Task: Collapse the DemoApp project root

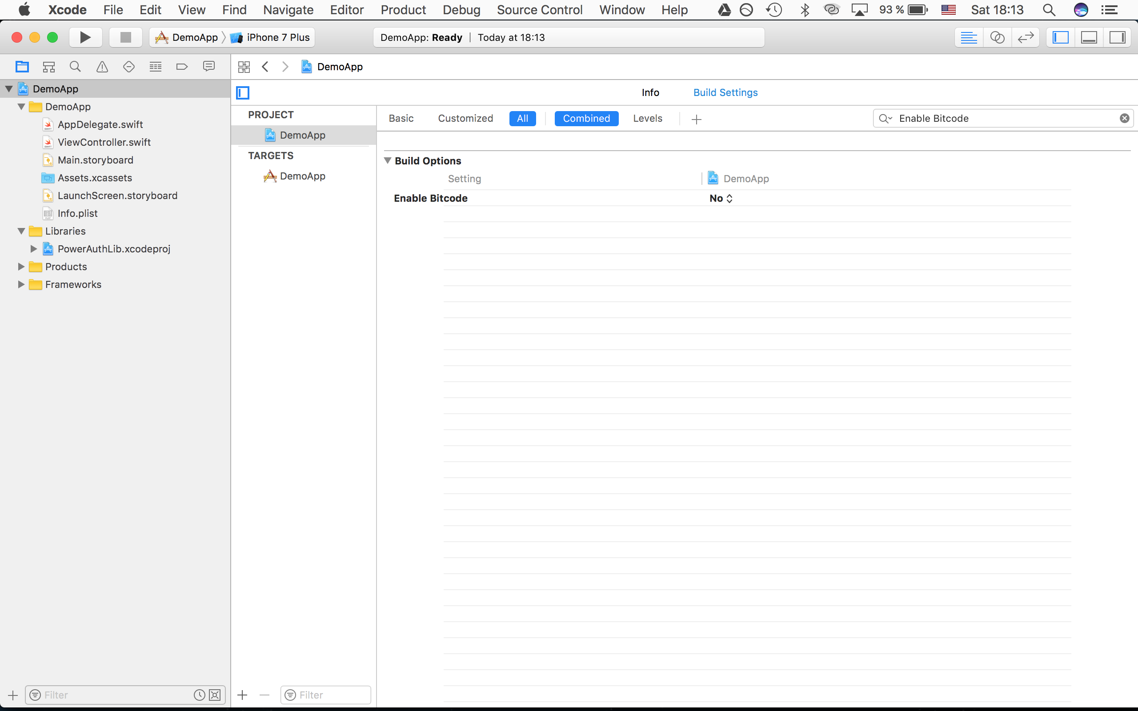Action: pyautogui.click(x=9, y=89)
